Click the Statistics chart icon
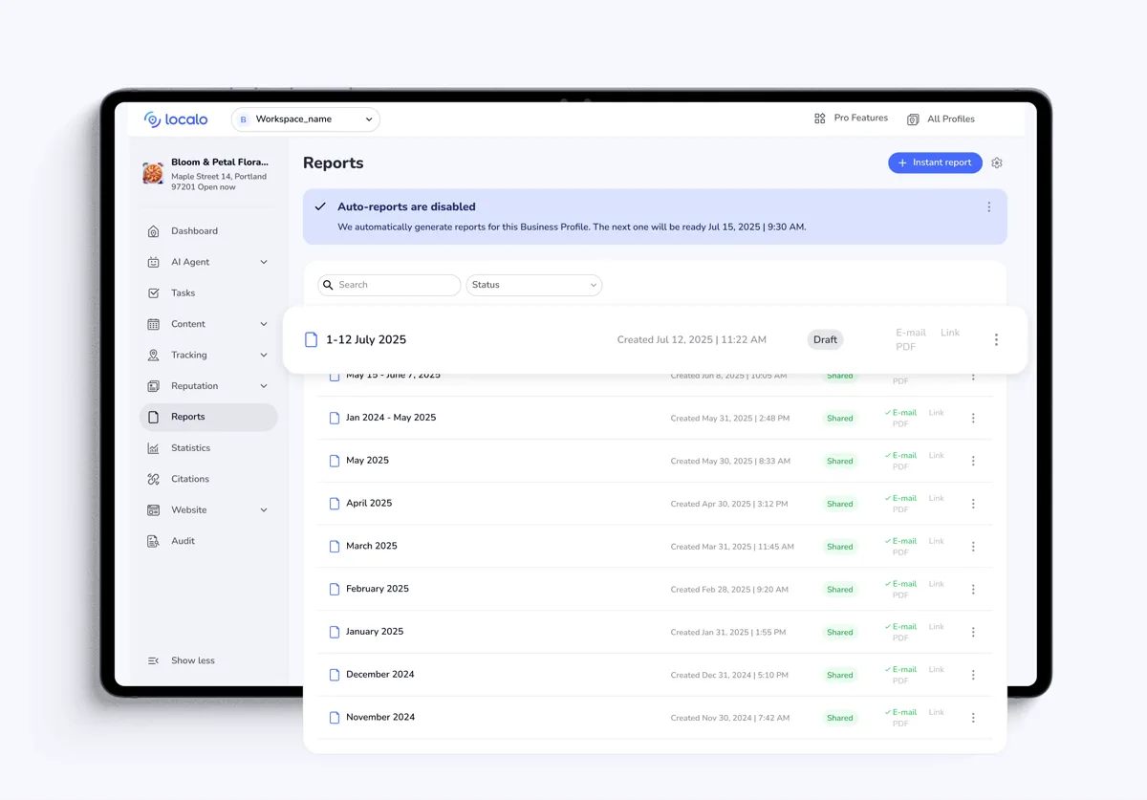This screenshot has height=800, width=1147. 153,448
